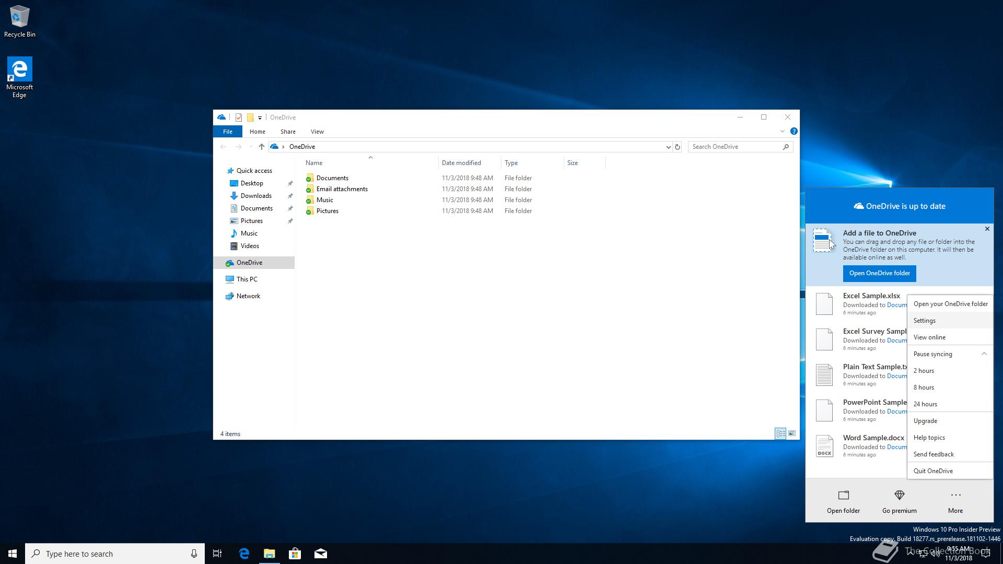Click the More button in OneDrive panel
This screenshot has height=564, width=1003.
click(x=955, y=502)
